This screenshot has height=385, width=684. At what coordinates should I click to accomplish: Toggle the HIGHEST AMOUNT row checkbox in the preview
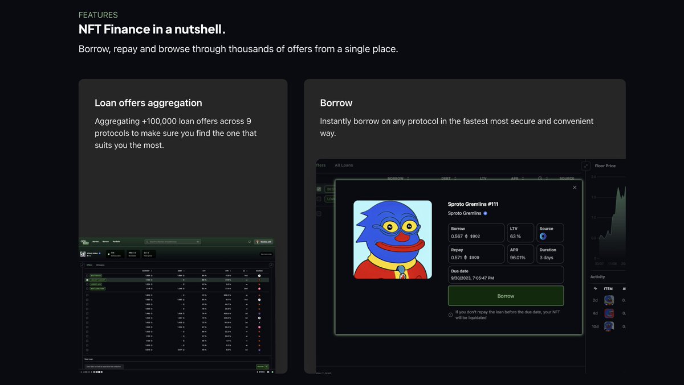tap(87, 280)
